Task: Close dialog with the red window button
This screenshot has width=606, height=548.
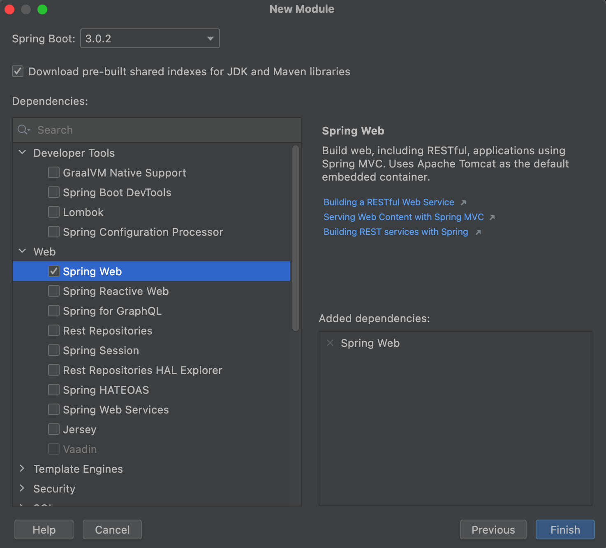Action: point(9,9)
